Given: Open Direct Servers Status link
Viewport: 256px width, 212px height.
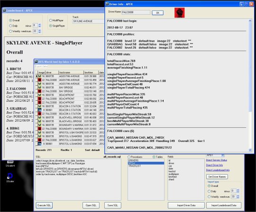Looking at the screenshot, I should (x=217, y=160).
